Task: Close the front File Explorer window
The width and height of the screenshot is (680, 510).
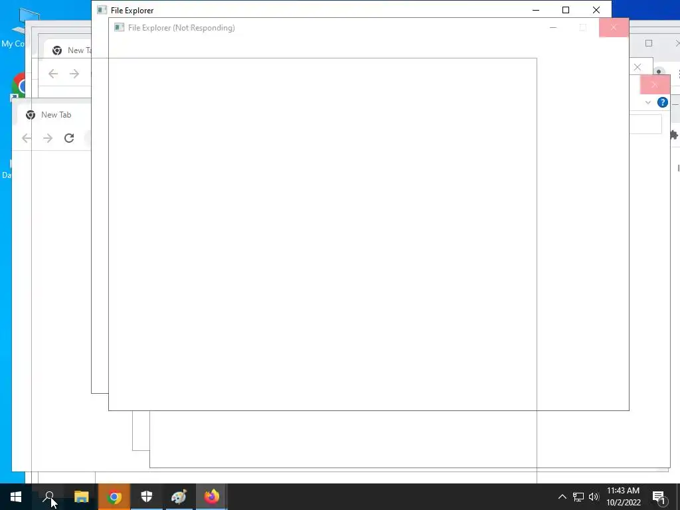Action: tap(596, 10)
